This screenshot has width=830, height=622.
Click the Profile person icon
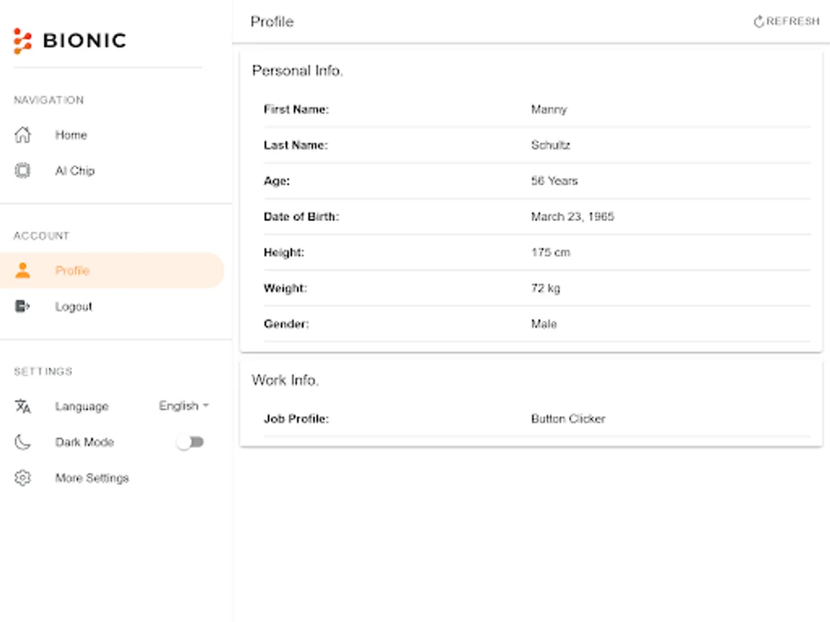[23, 270]
